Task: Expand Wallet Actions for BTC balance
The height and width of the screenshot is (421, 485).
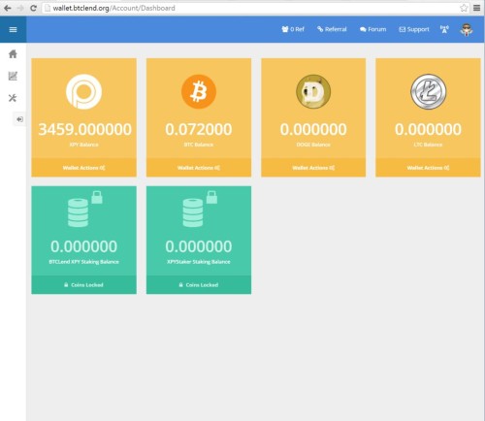Action: click(x=199, y=168)
